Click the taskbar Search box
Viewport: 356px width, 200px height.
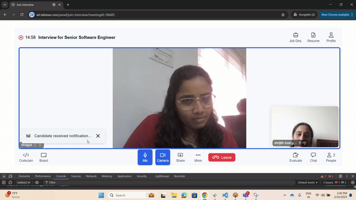coord(133,195)
